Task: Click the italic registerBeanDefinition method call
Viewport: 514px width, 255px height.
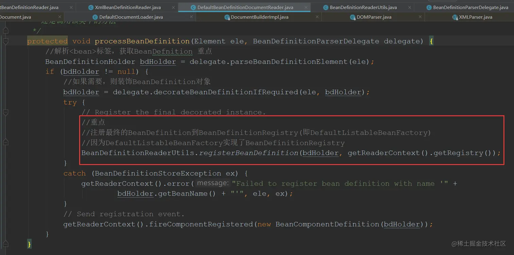Action: pyautogui.click(x=249, y=153)
